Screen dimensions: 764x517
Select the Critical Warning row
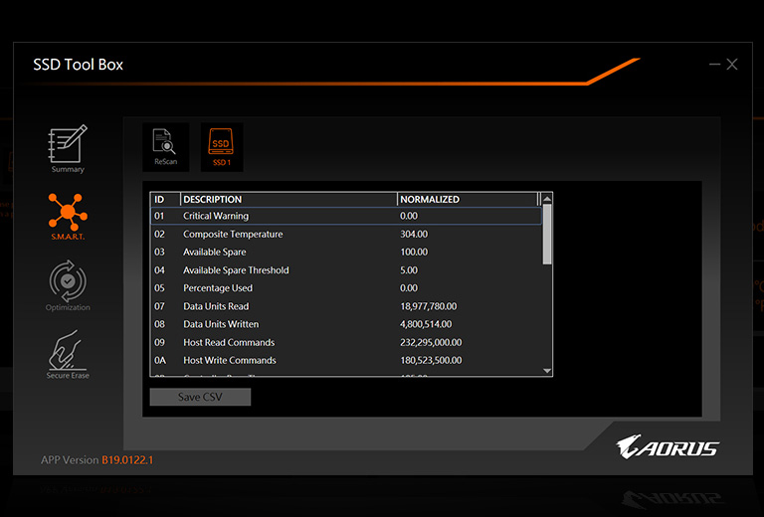pos(345,216)
